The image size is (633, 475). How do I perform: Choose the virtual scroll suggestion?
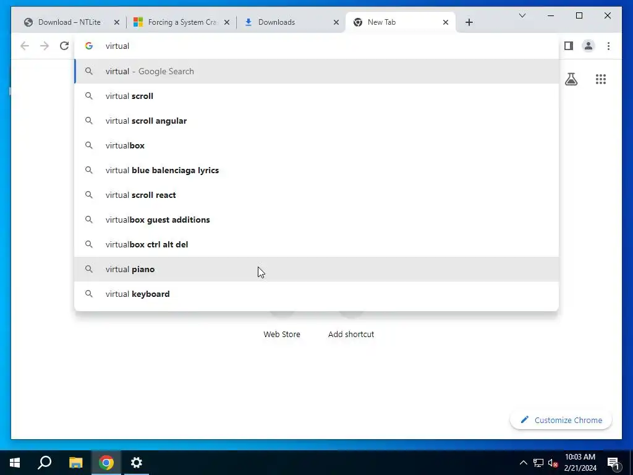(x=316, y=96)
